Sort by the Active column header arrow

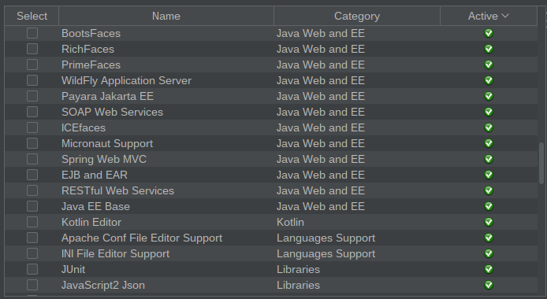click(x=505, y=16)
